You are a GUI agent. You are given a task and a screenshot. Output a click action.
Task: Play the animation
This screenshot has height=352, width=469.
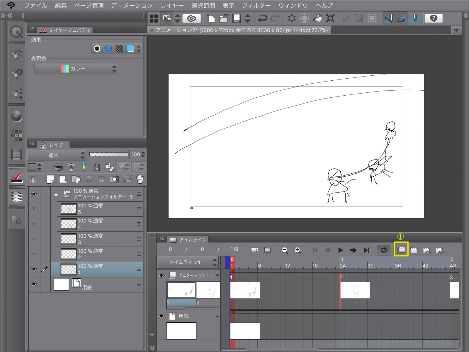pyautogui.click(x=341, y=250)
